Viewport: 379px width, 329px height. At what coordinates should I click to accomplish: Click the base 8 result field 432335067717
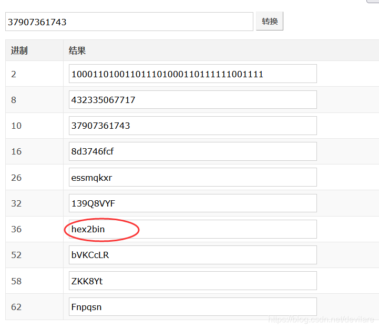[x=192, y=100]
